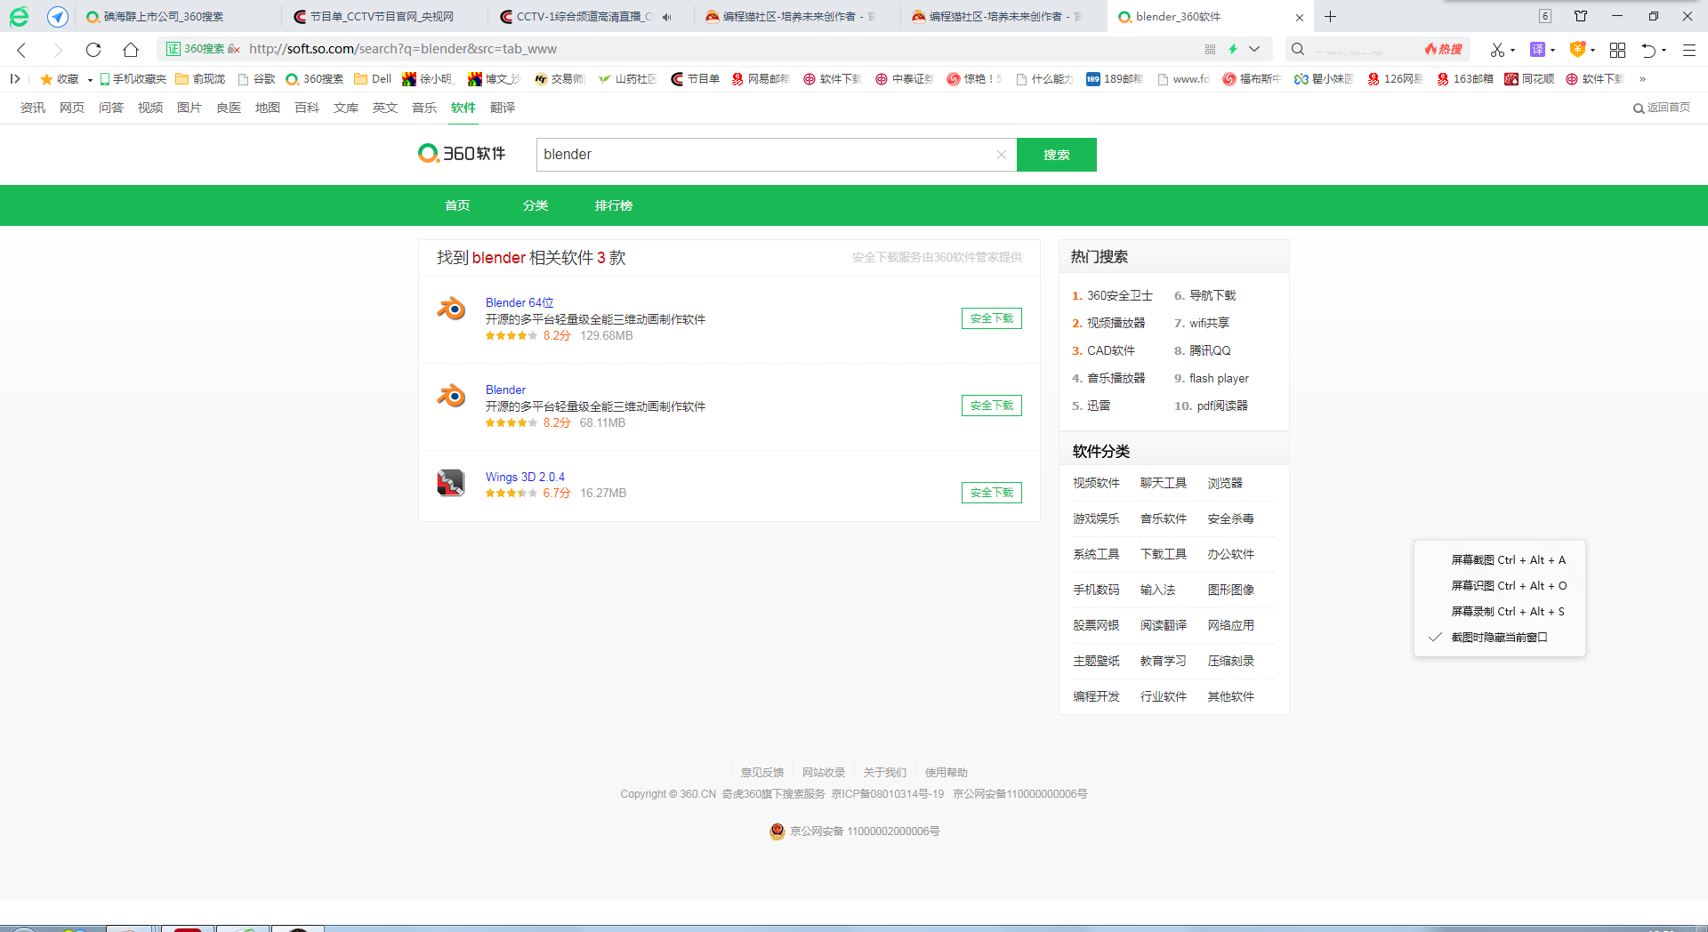Toggle the bookmarks sidebar expand icon

(x=15, y=79)
